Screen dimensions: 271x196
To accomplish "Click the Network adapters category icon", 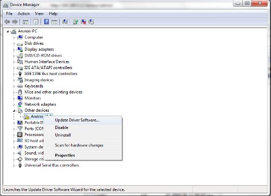I will click(x=20, y=104).
